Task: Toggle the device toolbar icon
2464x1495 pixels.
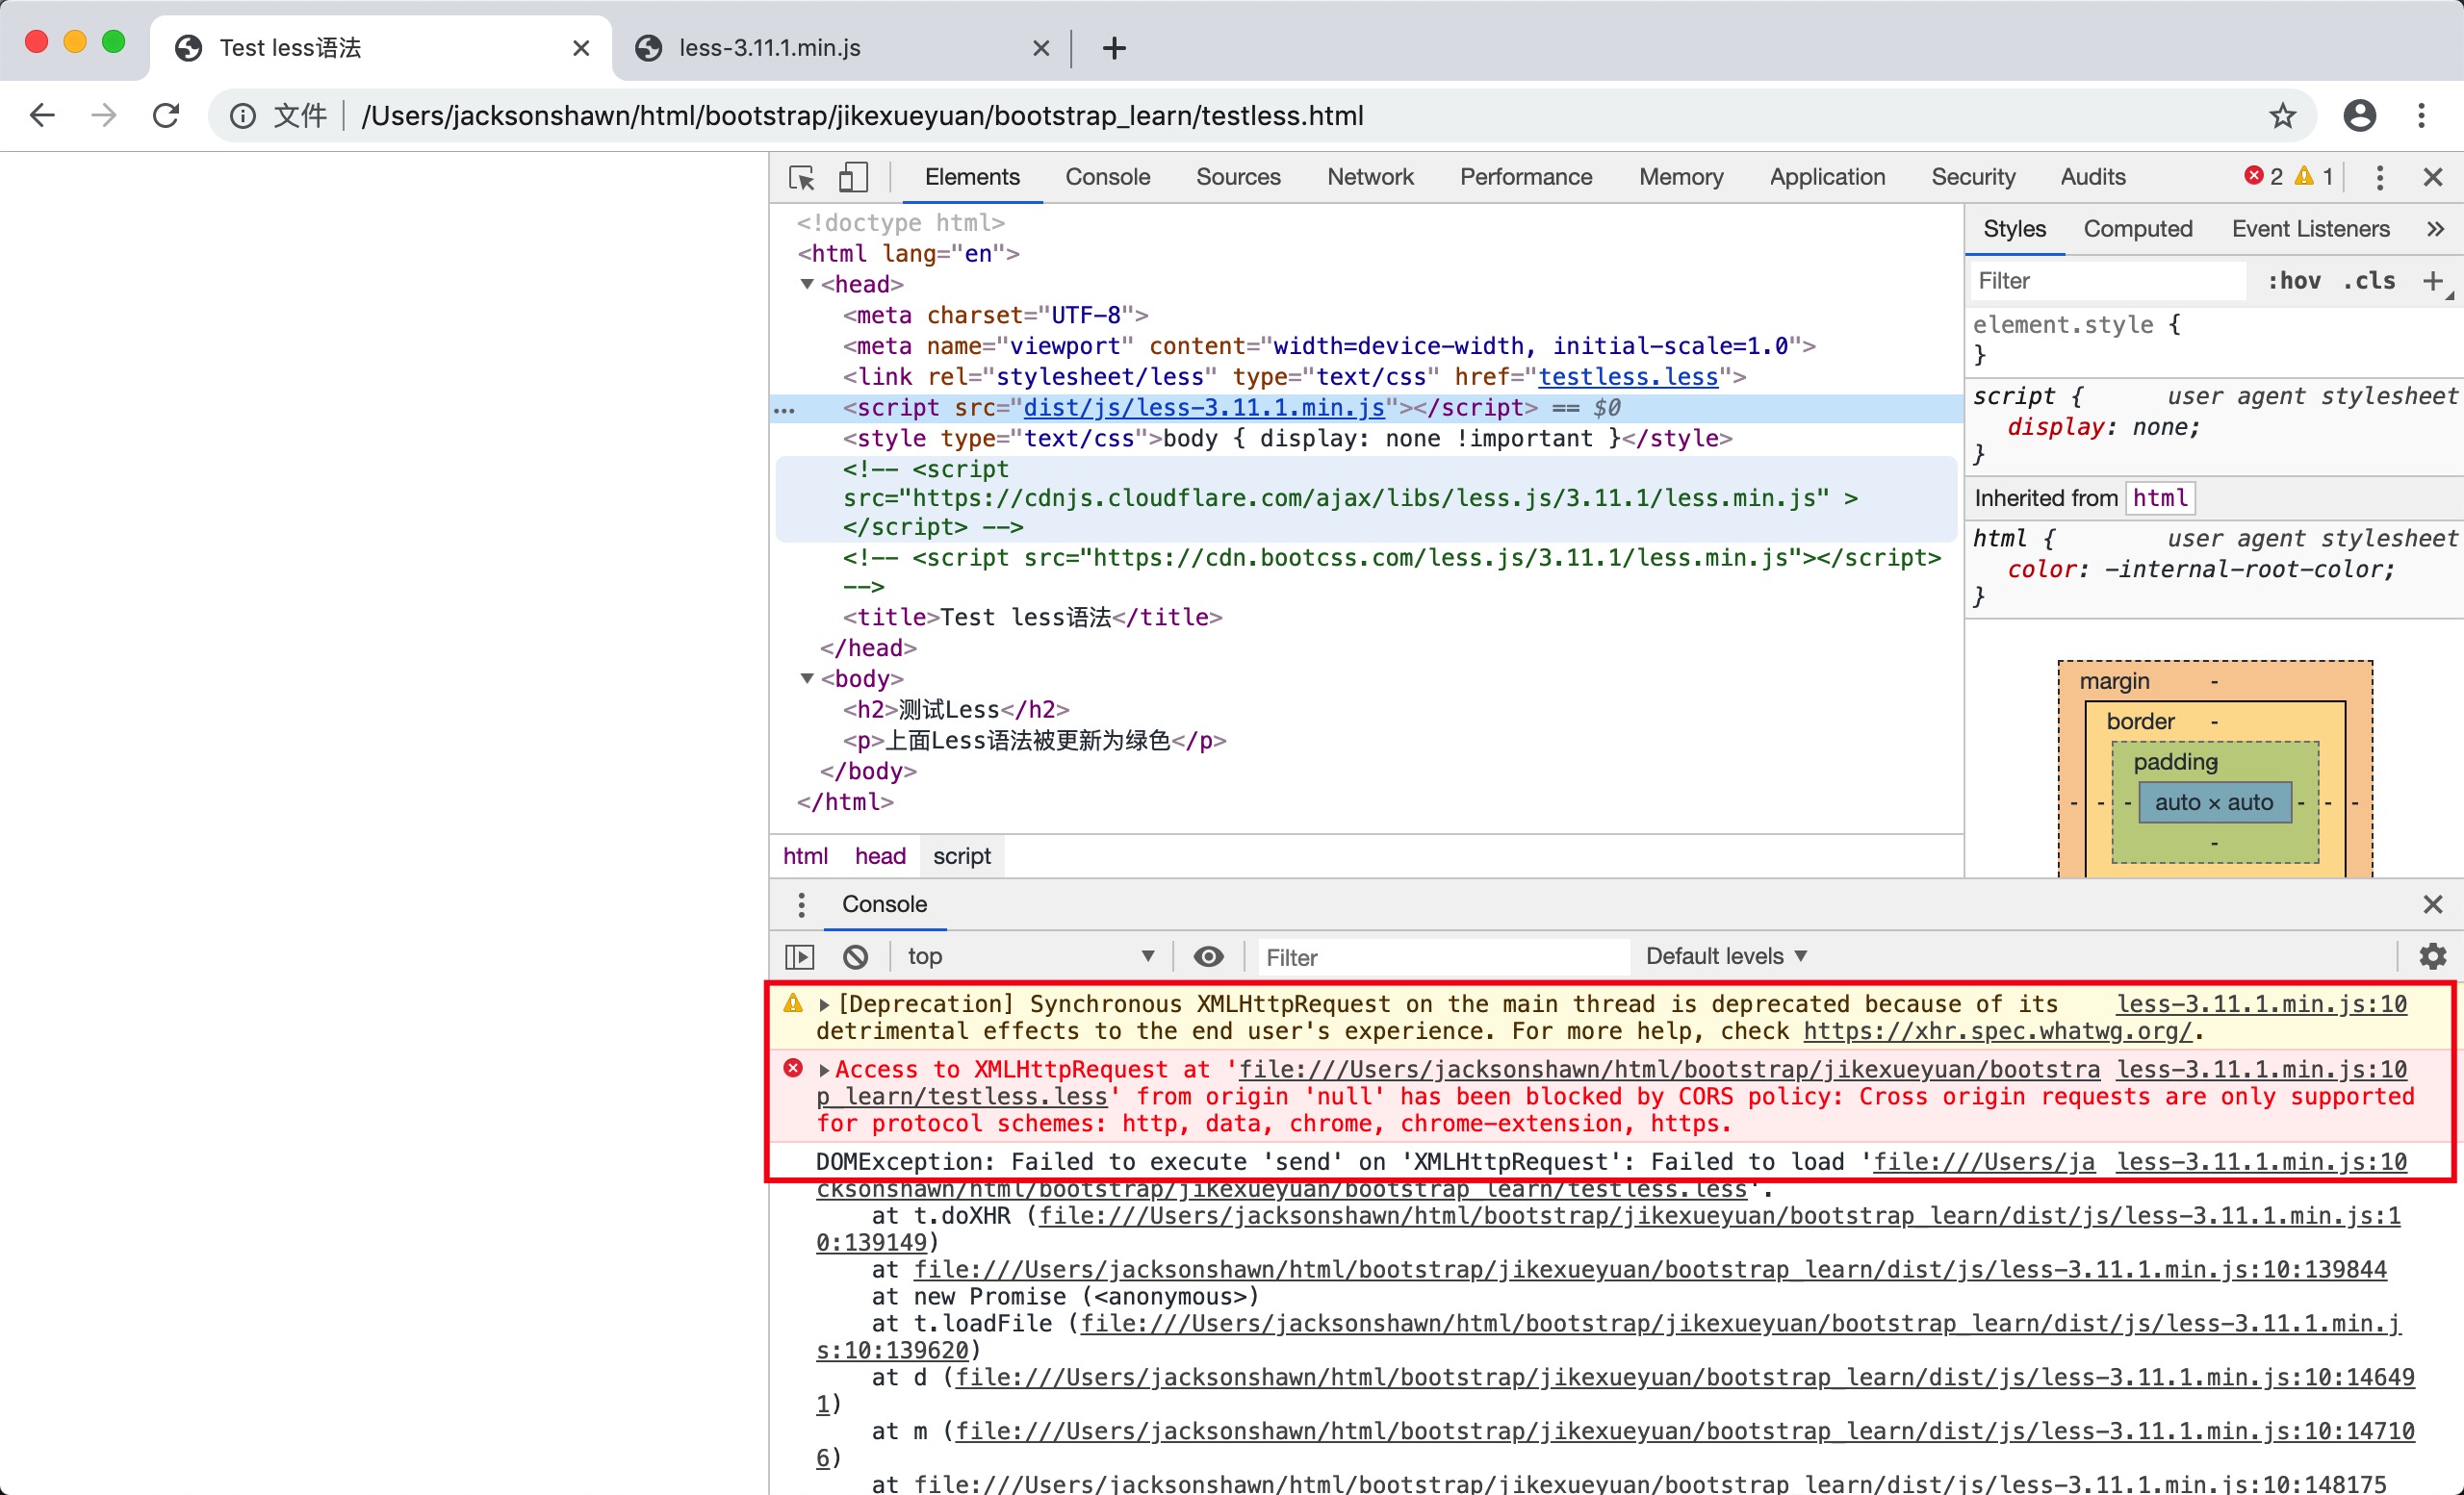Action: [x=852, y=178]
